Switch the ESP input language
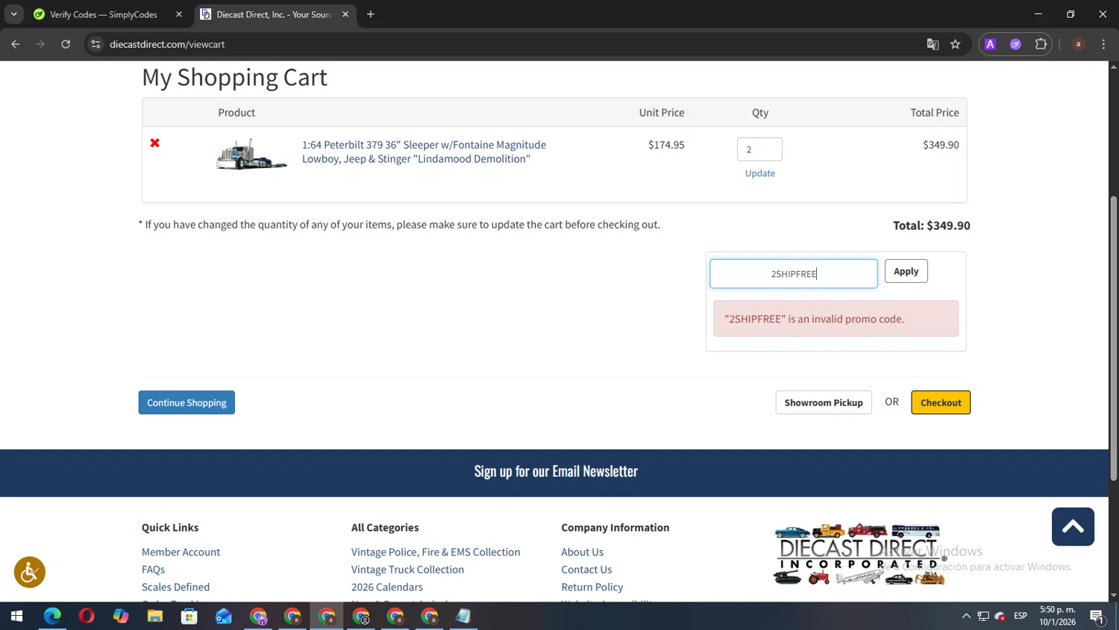 tap(1021, 617)
